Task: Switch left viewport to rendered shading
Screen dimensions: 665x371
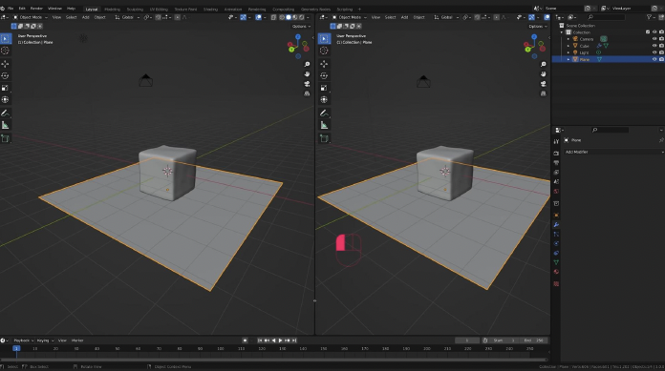Action: (302, 17)
